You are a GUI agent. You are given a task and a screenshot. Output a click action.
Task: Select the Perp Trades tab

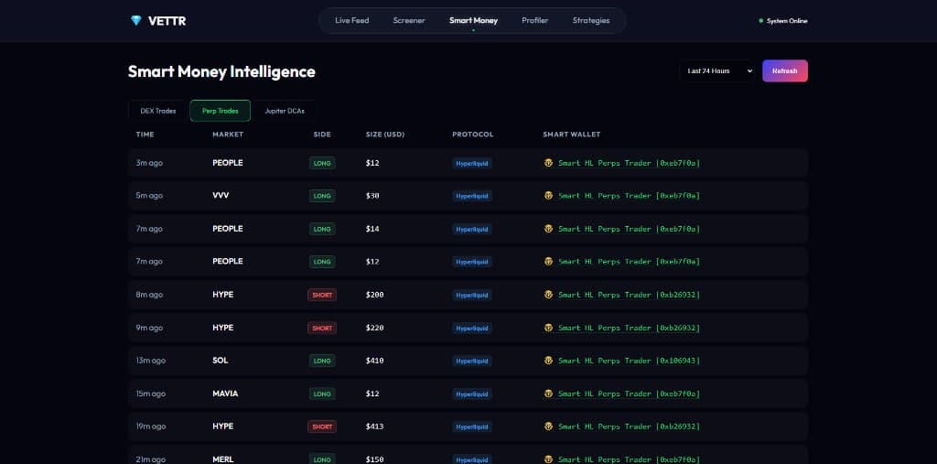coord(220,111)
